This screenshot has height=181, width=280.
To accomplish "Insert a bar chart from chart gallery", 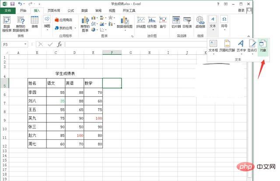I will click(102, 18).
